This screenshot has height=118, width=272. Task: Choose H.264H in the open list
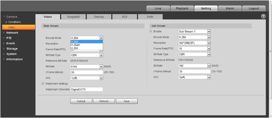(86, 45)
